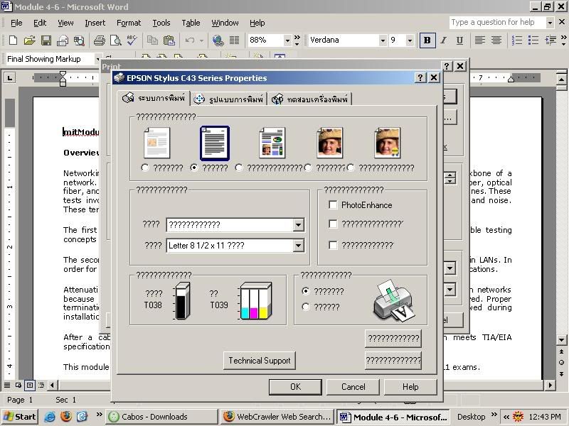The width and height of the screenshot is (569, 426).
Task: Switch to Normal View at Word's bottom left
Action: tap(7, 385)
